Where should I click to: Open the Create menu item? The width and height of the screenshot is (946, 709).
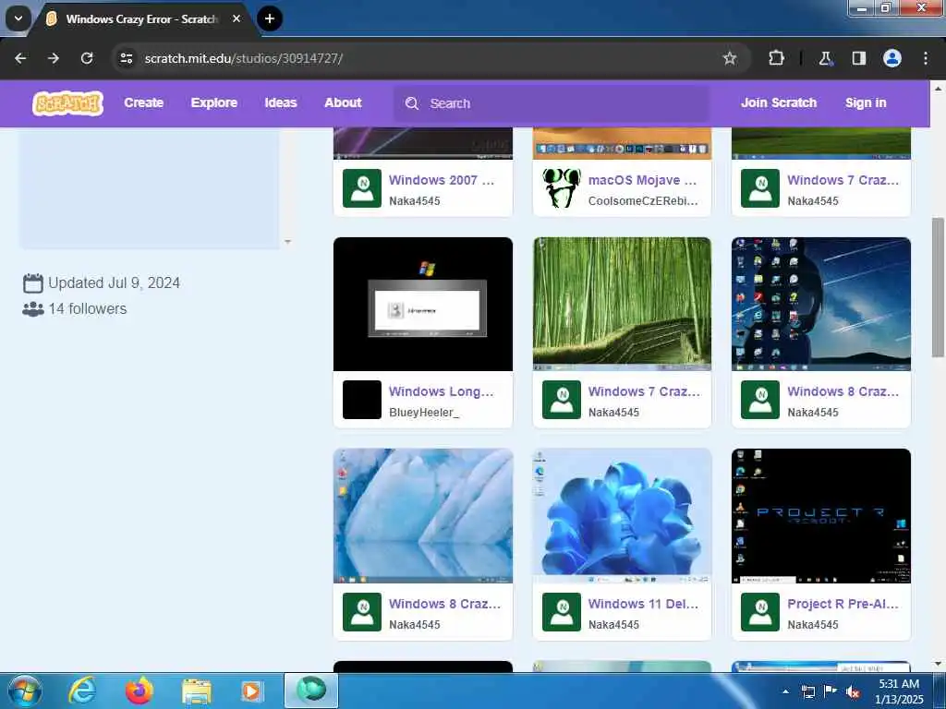143,103
